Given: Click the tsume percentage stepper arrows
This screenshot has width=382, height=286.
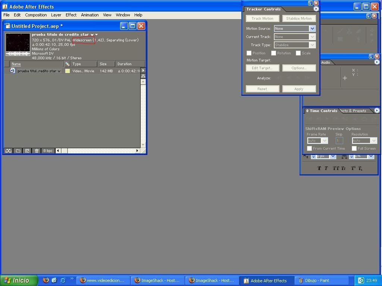Looking at the screenshot, I should [351, 156].
